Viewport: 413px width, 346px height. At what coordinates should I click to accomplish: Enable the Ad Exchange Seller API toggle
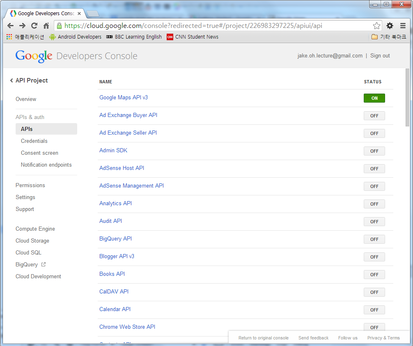pyautogui.click(x=374, y=133)
